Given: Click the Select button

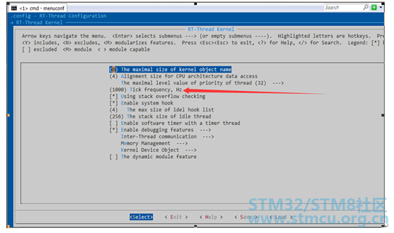Looking at the screenshot, I should [x=141, y=217].
